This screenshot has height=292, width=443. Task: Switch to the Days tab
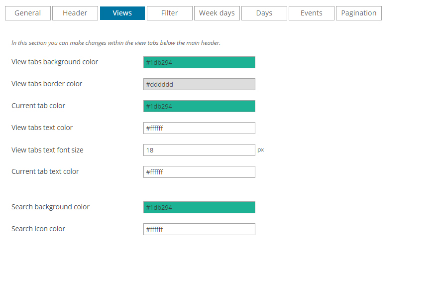click(x=264, y=13)
